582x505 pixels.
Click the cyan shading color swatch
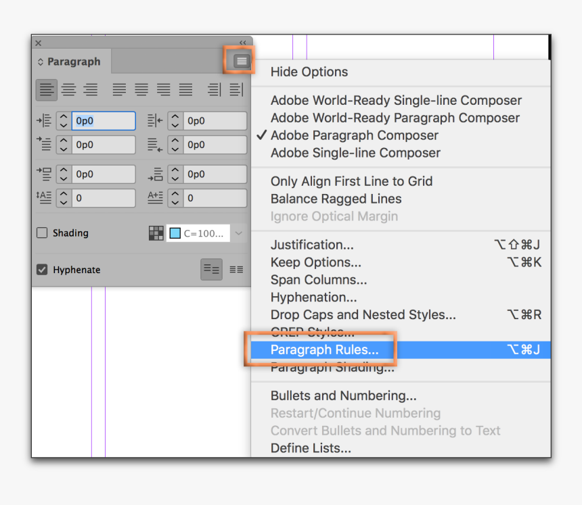coord(175,233)
